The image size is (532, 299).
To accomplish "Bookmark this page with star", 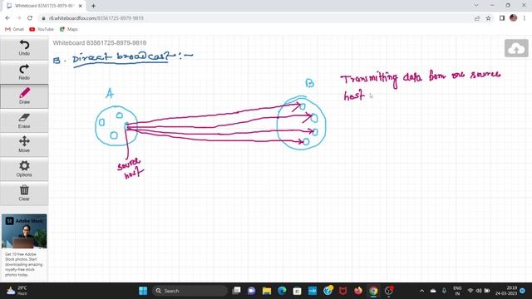I will click(x=488, y=18).
